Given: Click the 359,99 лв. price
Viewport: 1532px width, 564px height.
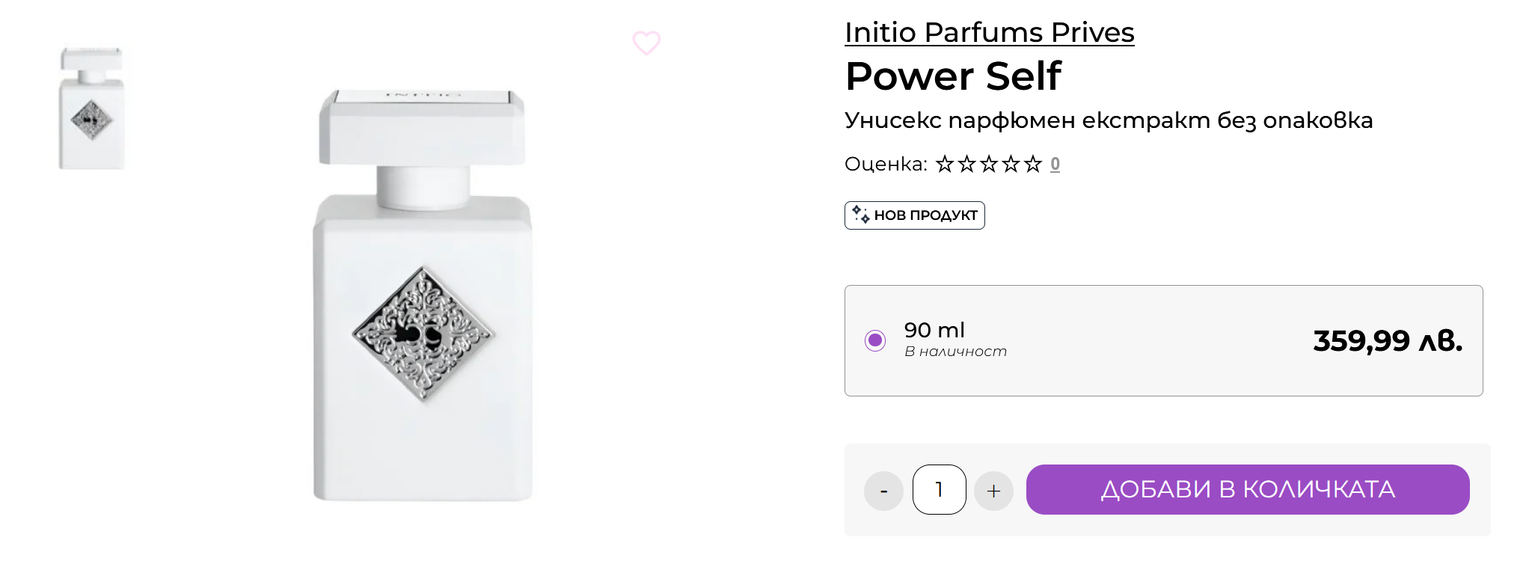Looking at the screenshot, I should point(1387,341).
